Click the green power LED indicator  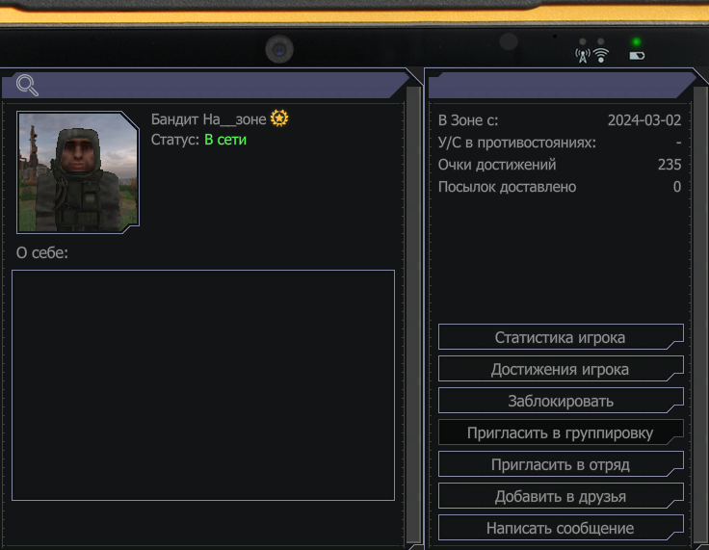(636, 42)
